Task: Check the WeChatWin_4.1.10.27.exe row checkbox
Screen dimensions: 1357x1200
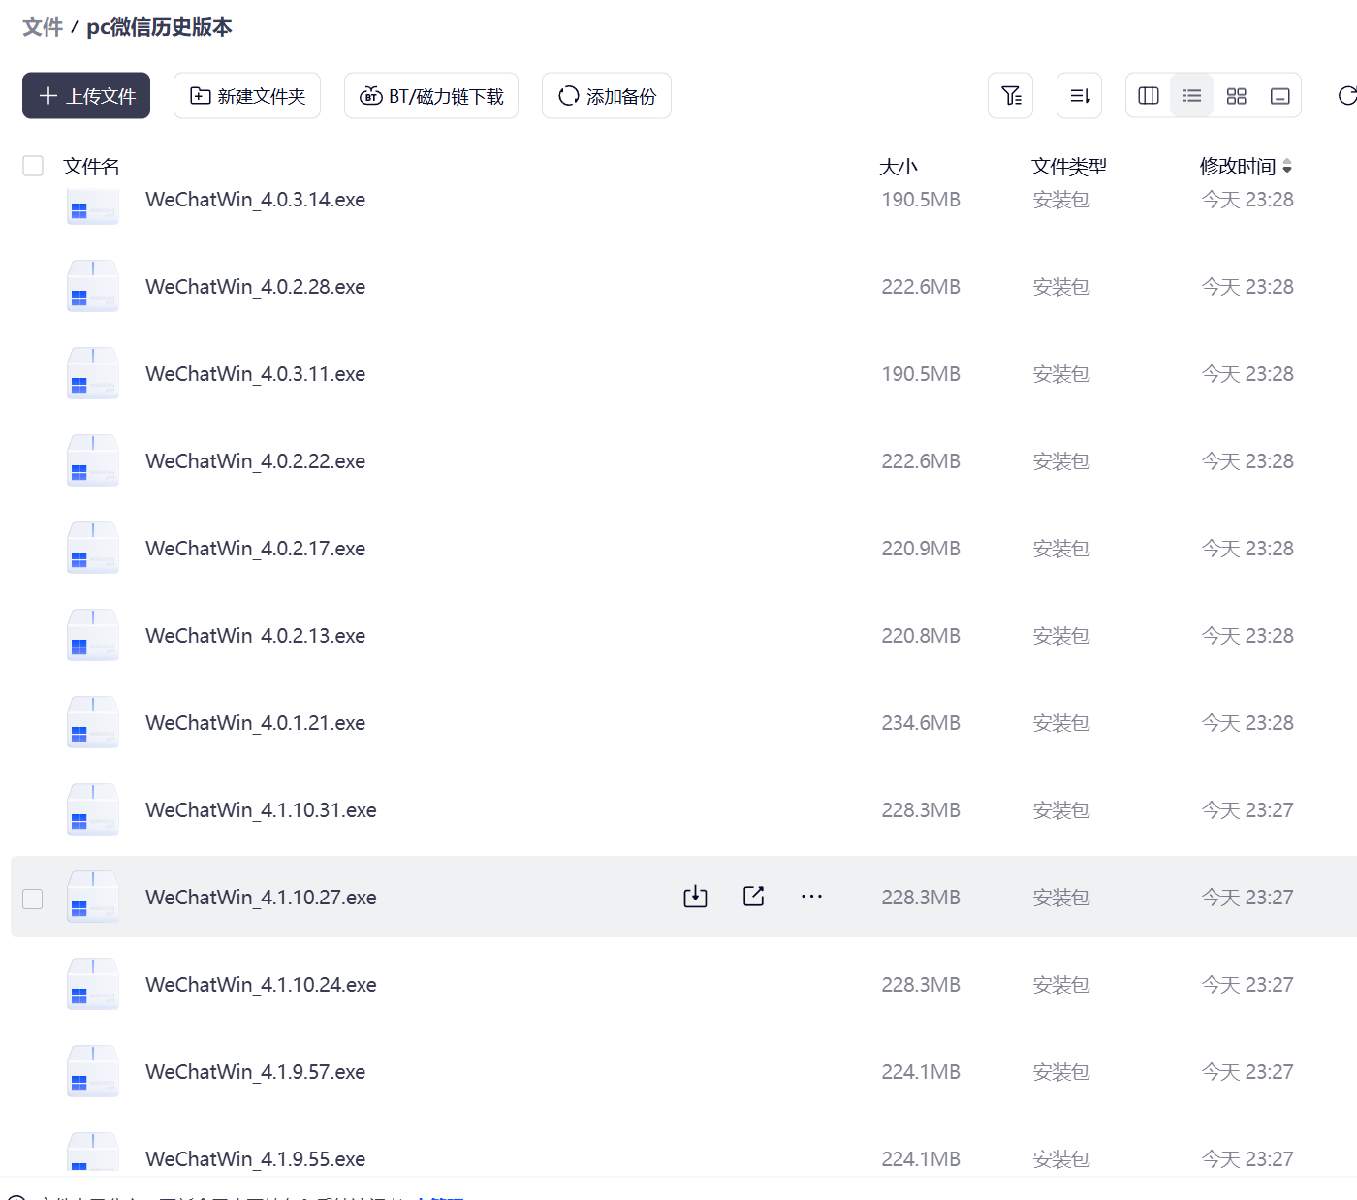Action: [33, 899]
